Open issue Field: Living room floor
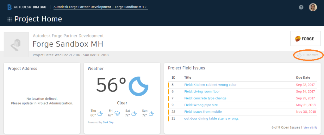 pos(202,92)
